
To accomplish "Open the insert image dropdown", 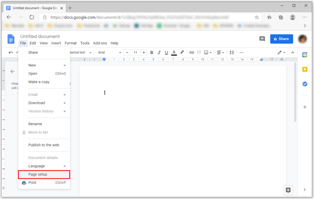I will click(x=208, y=53).
